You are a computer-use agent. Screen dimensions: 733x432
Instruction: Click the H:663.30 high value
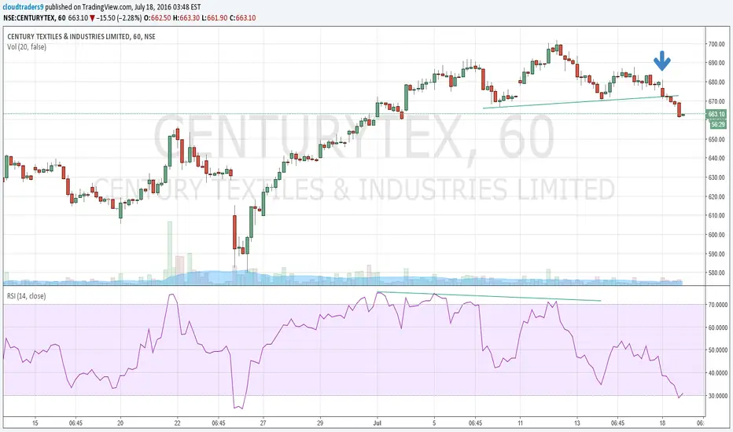(186, 18)
